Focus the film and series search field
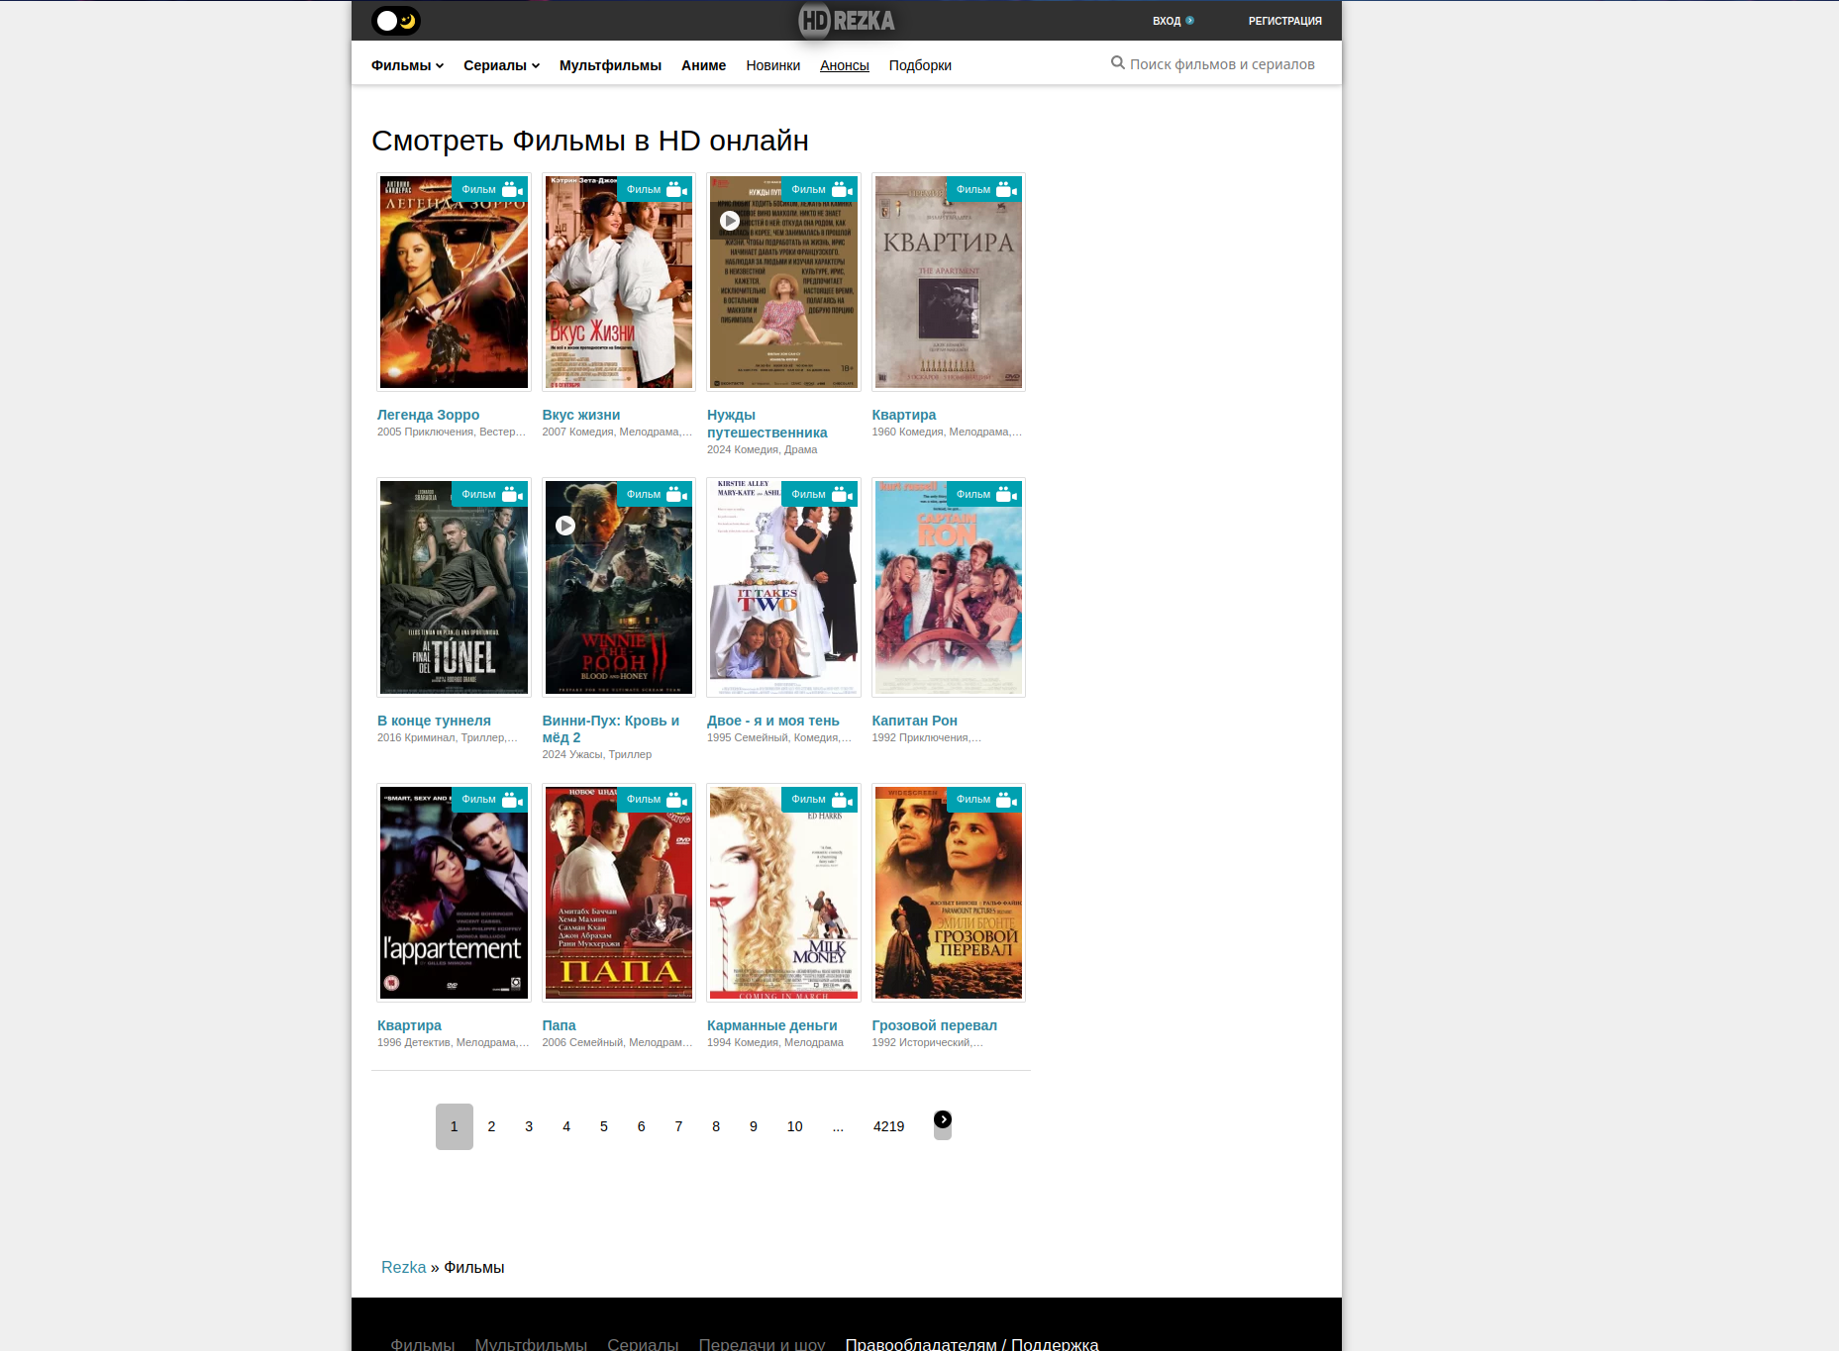Image resolution: width=1839 pixels, height=1351 pixels. (1222, 64)
